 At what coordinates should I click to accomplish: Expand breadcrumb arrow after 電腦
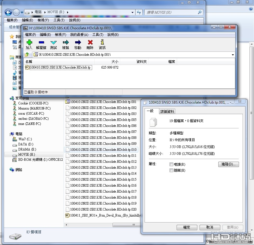click(x=45, y=12)
